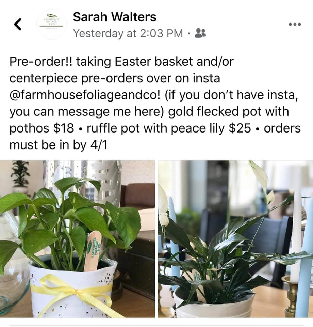Open Farmhouse Foliage profile picture
Image resolution: width=313 pixels, height=327 pixels.
(51, 24)
